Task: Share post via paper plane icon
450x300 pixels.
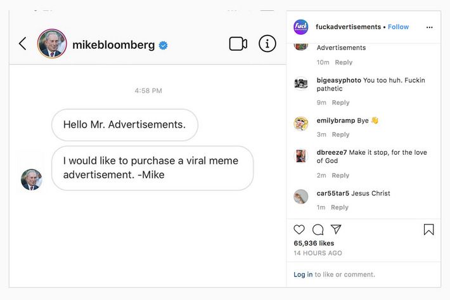Action: coord(336,230)
